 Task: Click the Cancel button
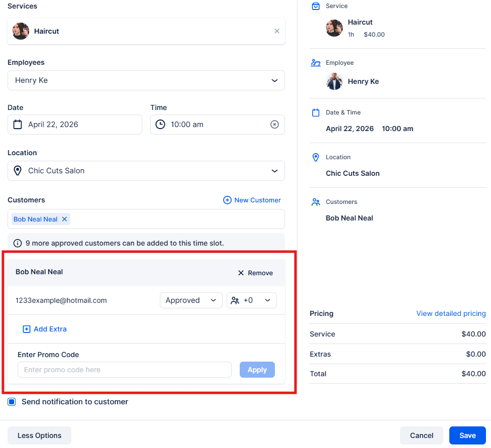(422, 435)
